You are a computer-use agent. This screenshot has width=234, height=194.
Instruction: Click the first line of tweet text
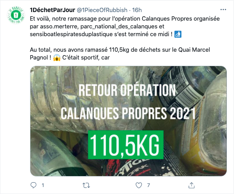pyautogui.click(x=125, y=19)
